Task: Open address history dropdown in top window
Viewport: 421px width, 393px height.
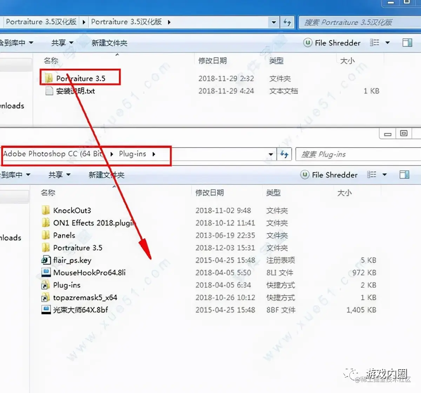Action: point(274,22)
